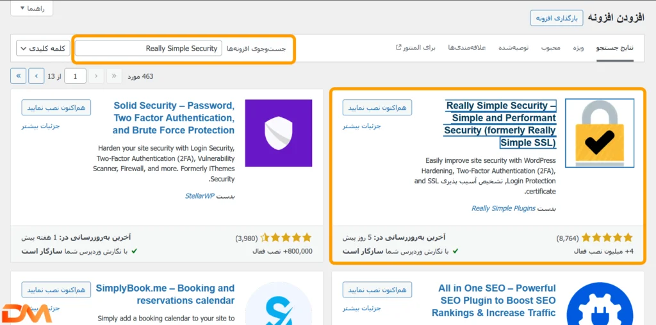Open the Really Simple Plugins author link
656x325 pixels.
[x=503, y=208]
